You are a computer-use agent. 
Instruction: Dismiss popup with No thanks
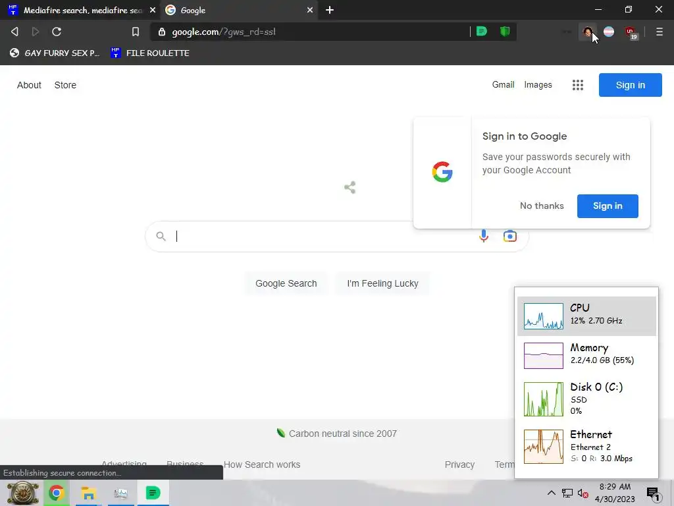click(542, 206)
